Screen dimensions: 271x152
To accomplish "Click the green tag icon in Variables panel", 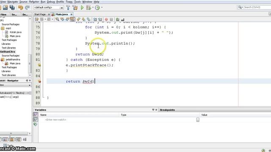I will point(36,124).
